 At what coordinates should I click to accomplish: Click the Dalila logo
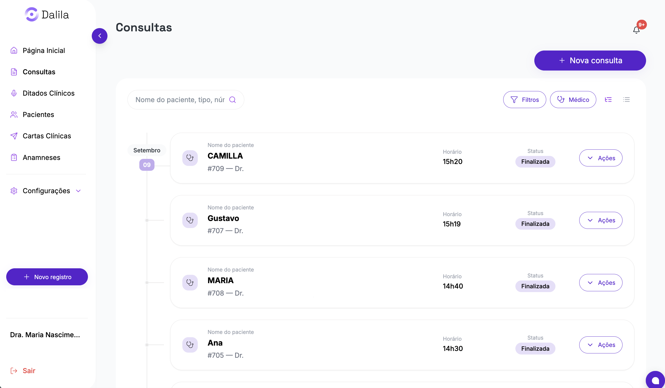point(47,15)
